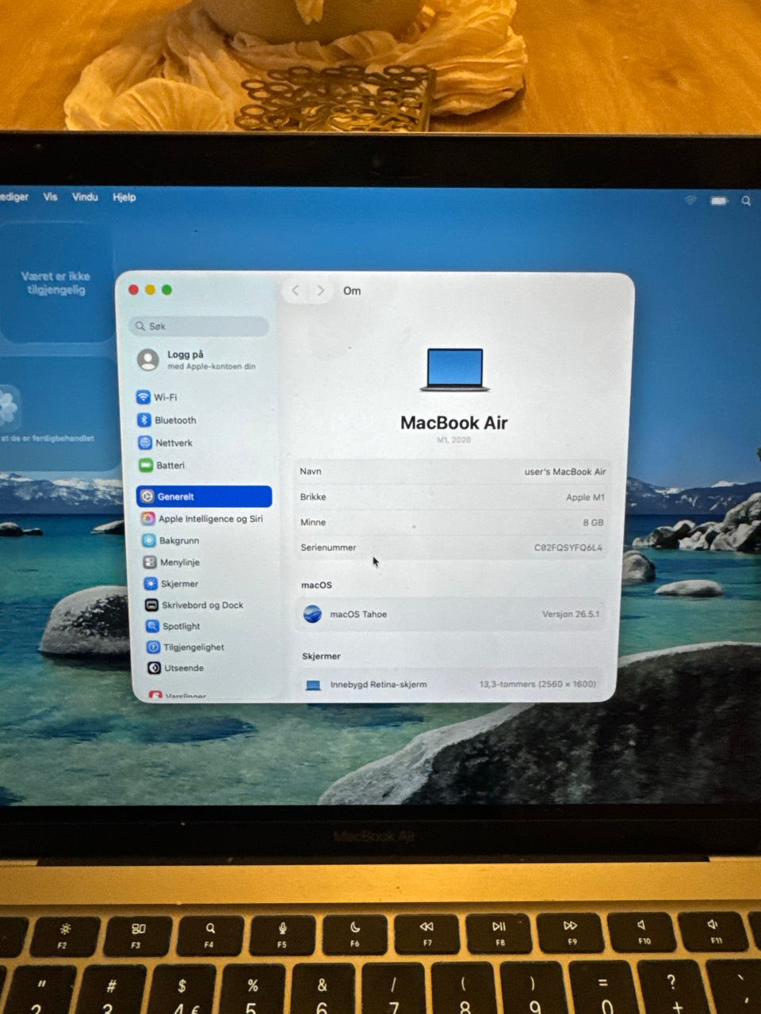761x1014 pixels.
Task: Click the 13,3-tommers (2560 × 1600) text
Action: (537, 684)
